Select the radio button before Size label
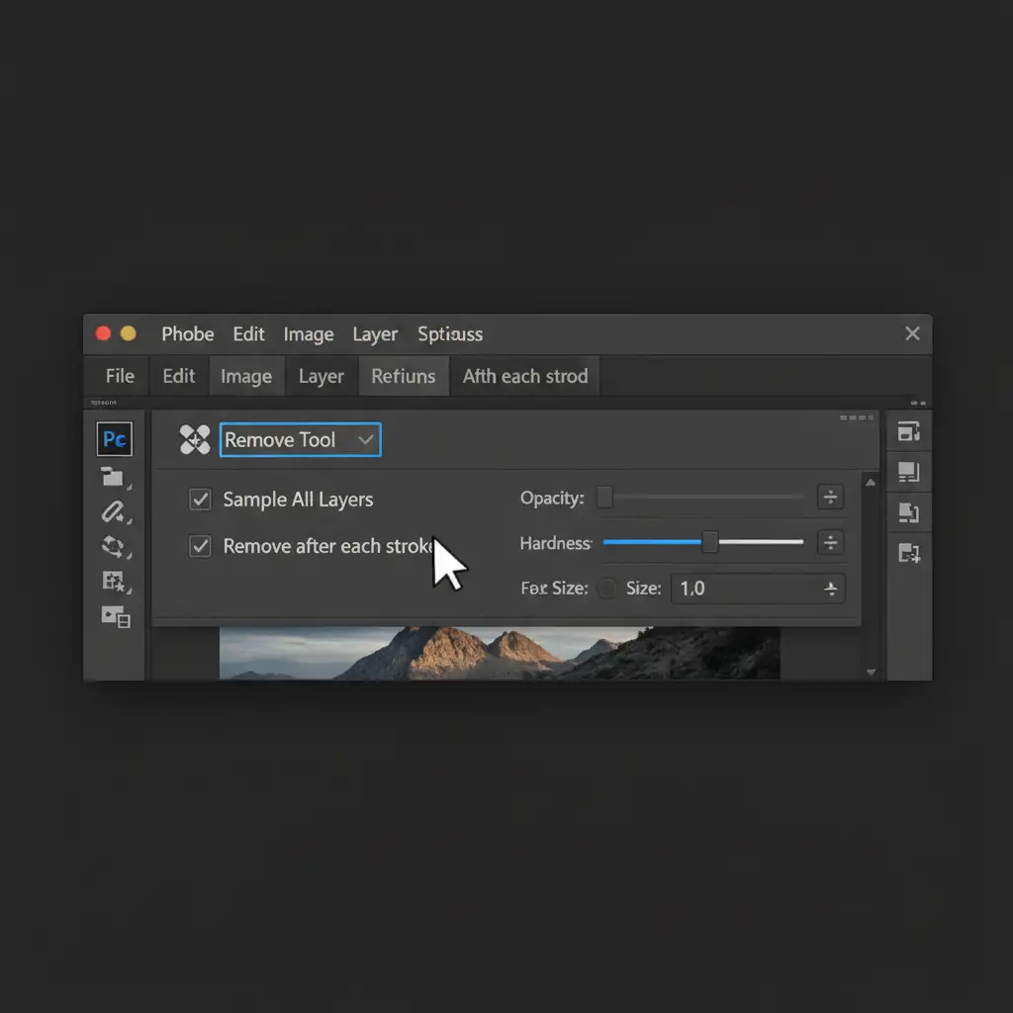Image resolution: width=1013 pixels, height=1013 pixels. (x=606, y=589)
